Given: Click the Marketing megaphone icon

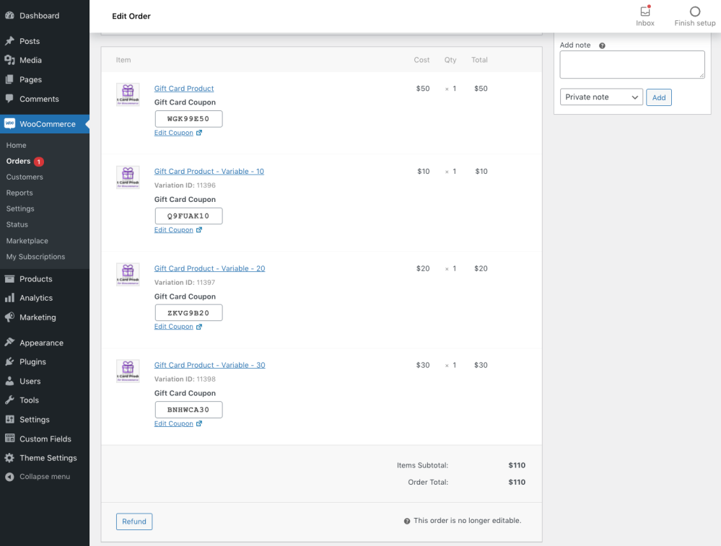Looking at the screenshot, I should tap(9, 317).
